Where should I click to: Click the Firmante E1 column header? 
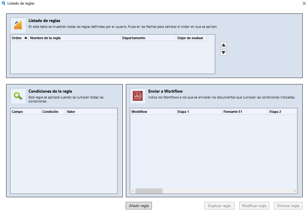(x=245, y=112)
